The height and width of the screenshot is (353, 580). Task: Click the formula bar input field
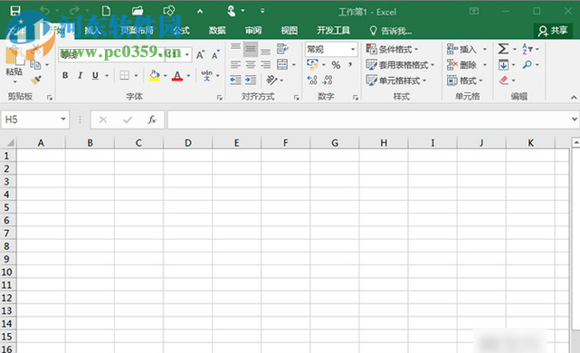(x=368, y=119)
